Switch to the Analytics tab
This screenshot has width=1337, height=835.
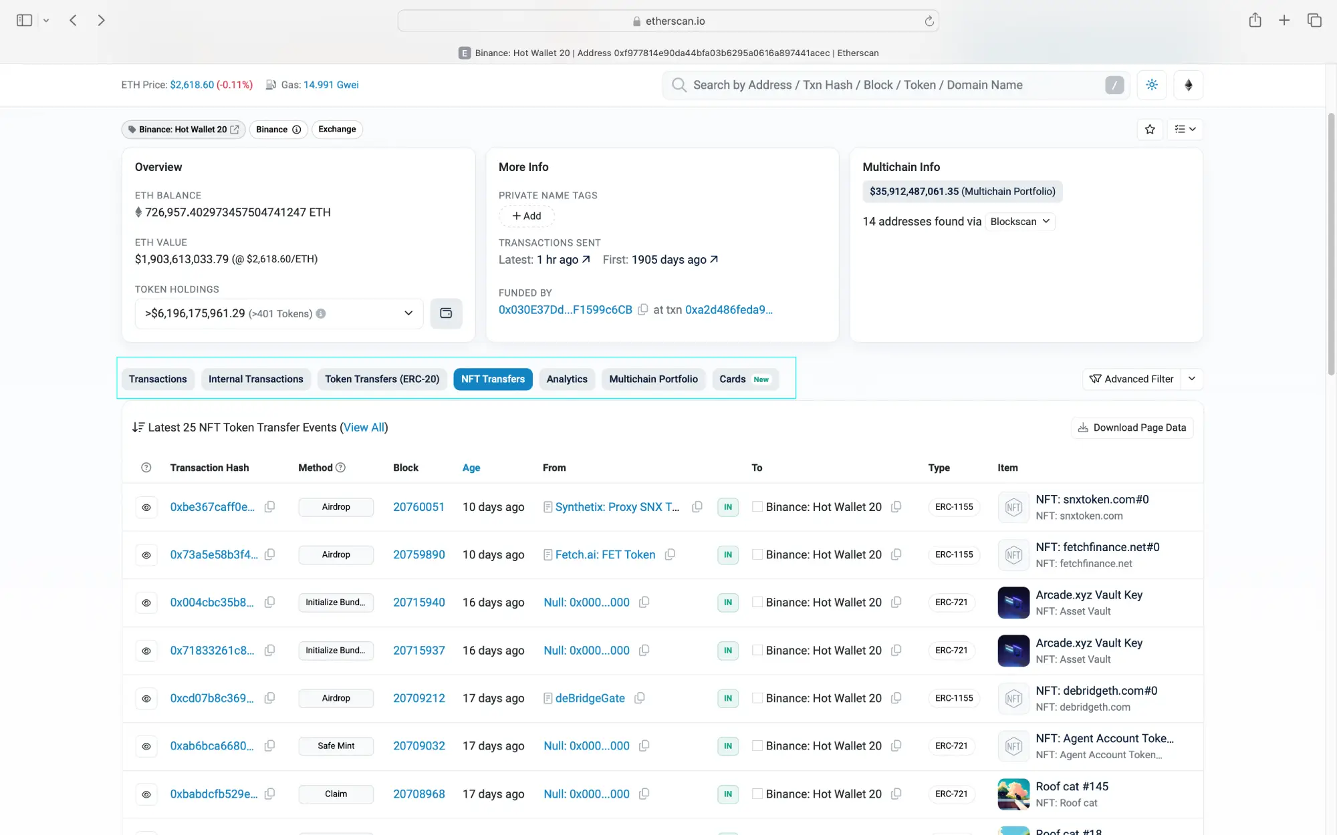pyautogui.click(x=567, y=379)
